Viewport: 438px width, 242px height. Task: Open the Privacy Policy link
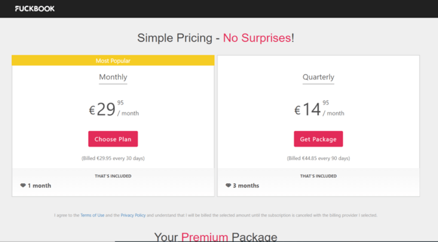(x=133, y=215)
